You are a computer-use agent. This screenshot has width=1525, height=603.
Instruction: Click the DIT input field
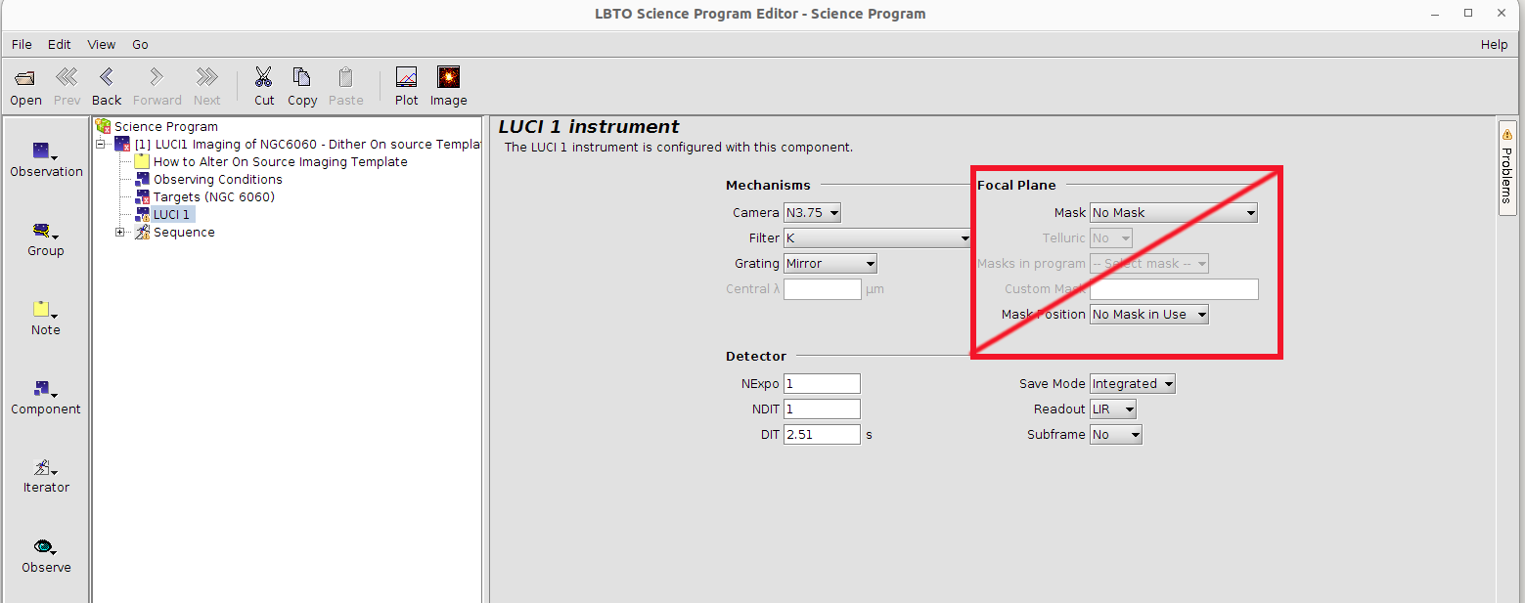click(822, 435)
